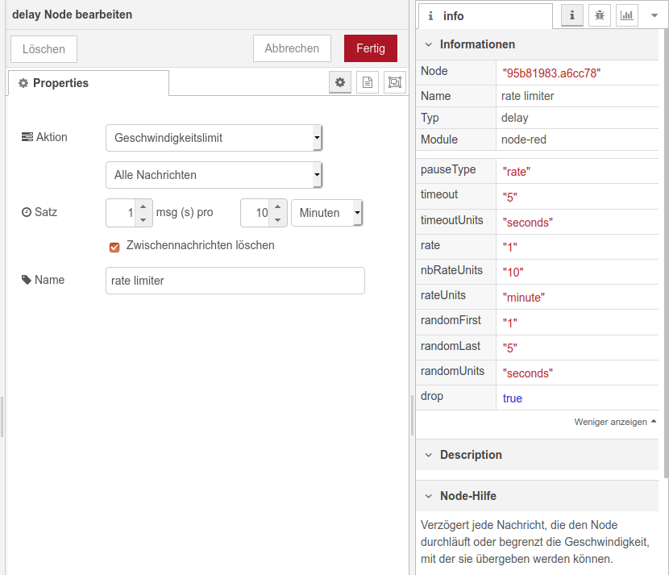The width and height of the screenshot is (669, 575).
Task: Open sidebar tab list dropdown arrow
Action: click(654, 15)
